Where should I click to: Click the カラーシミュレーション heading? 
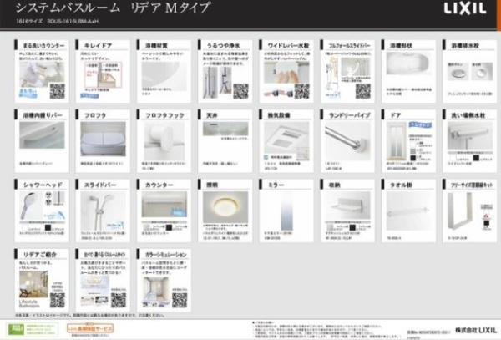[x=166, y=255]
